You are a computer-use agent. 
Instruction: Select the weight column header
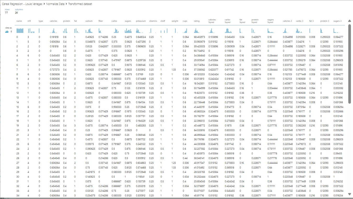(x=175, y=21)
